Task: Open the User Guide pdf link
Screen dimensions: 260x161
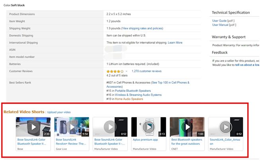Action: point(219,21)
